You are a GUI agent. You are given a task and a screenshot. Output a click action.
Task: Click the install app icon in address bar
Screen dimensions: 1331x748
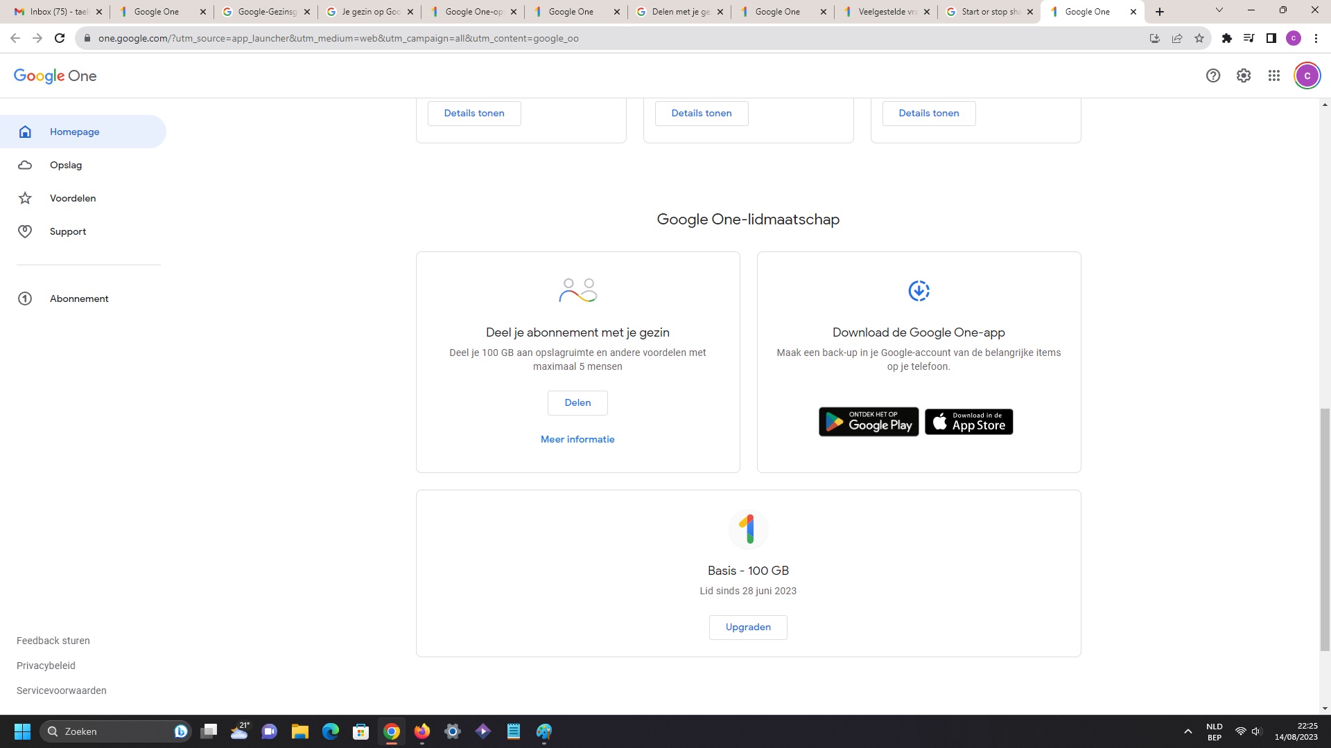1155,38
